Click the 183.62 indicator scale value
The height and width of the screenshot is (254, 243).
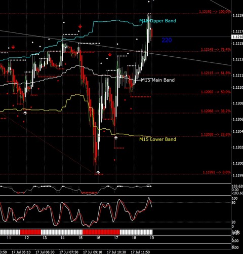[237, 187]
